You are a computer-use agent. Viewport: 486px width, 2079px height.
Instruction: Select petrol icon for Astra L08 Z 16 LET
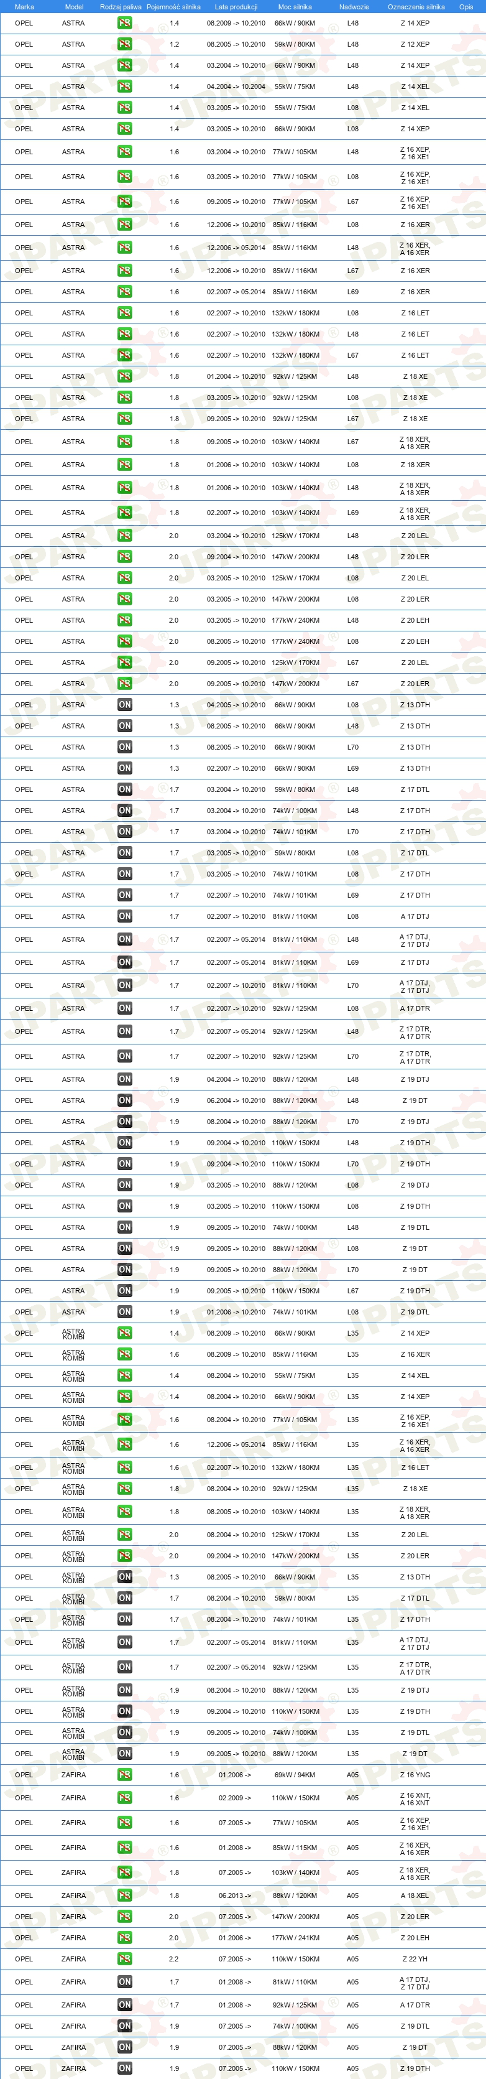coord(124,313)
